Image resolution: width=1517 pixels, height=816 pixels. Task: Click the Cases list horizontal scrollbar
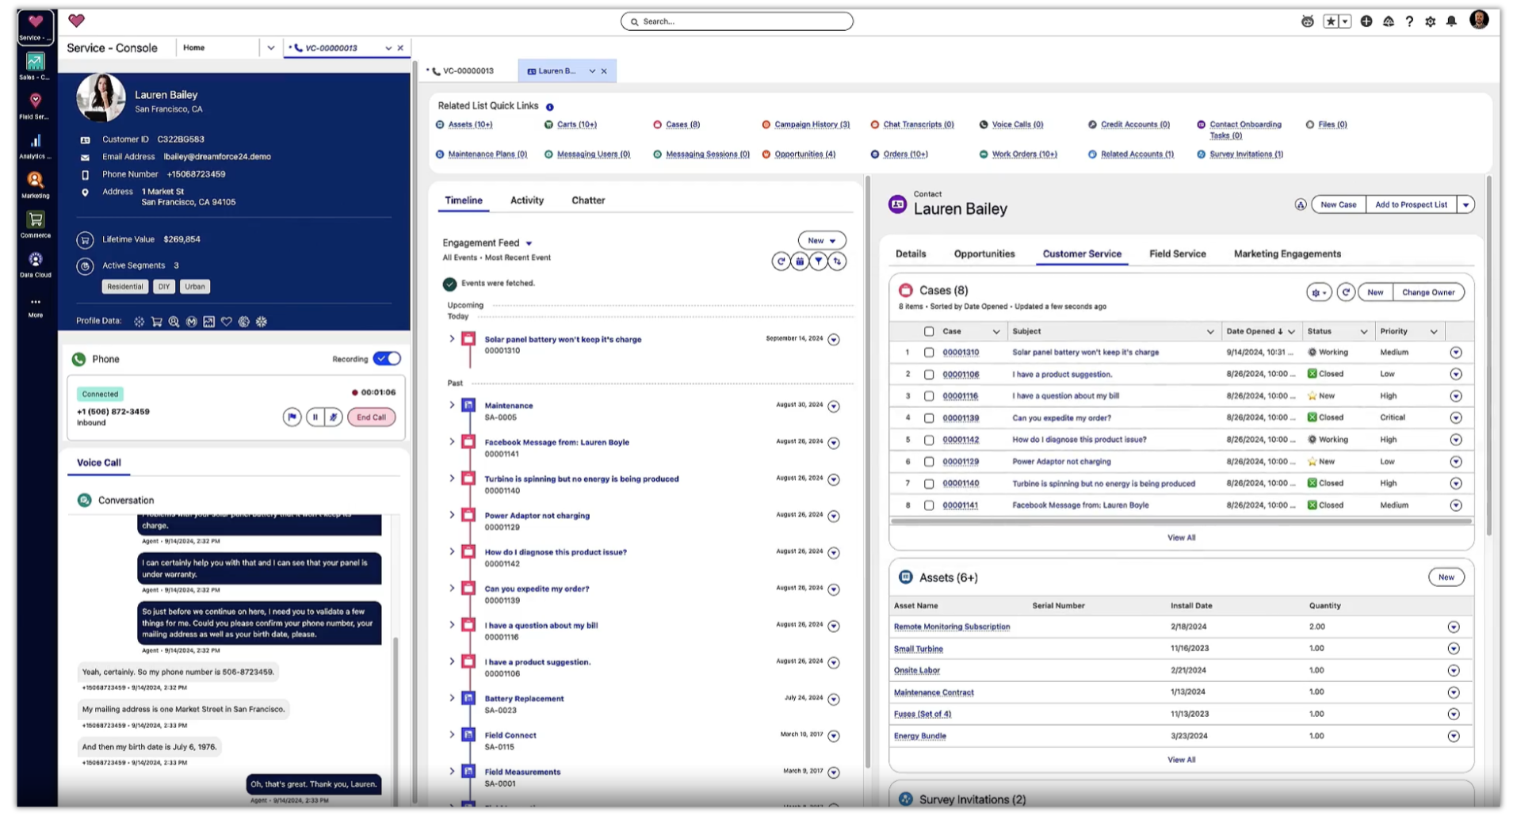click(1180, 521)
